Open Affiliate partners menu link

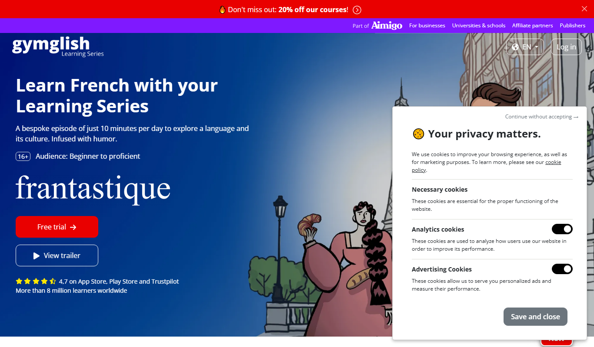533,26
